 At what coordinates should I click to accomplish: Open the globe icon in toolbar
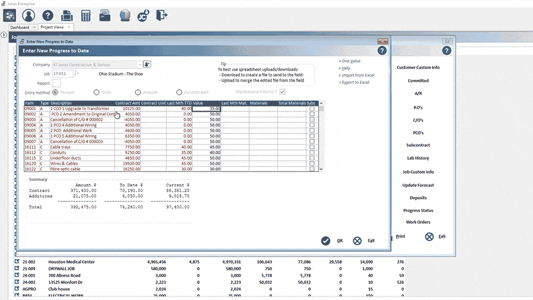pyautogui.click(x=125, y=15)
